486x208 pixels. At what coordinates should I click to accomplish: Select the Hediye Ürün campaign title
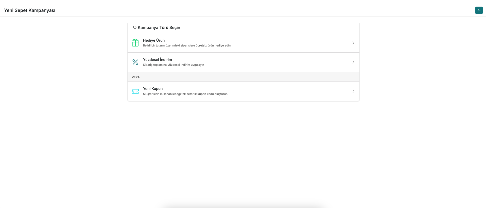click(154, 40)
